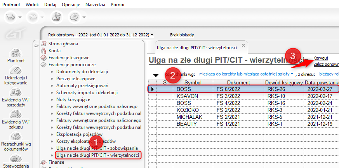Screen dimensions: 339x168
Task: Select the BEAUTY row
Action: click(243, 124)
